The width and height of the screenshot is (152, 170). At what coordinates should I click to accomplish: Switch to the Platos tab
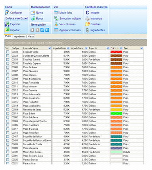point(8,36)
